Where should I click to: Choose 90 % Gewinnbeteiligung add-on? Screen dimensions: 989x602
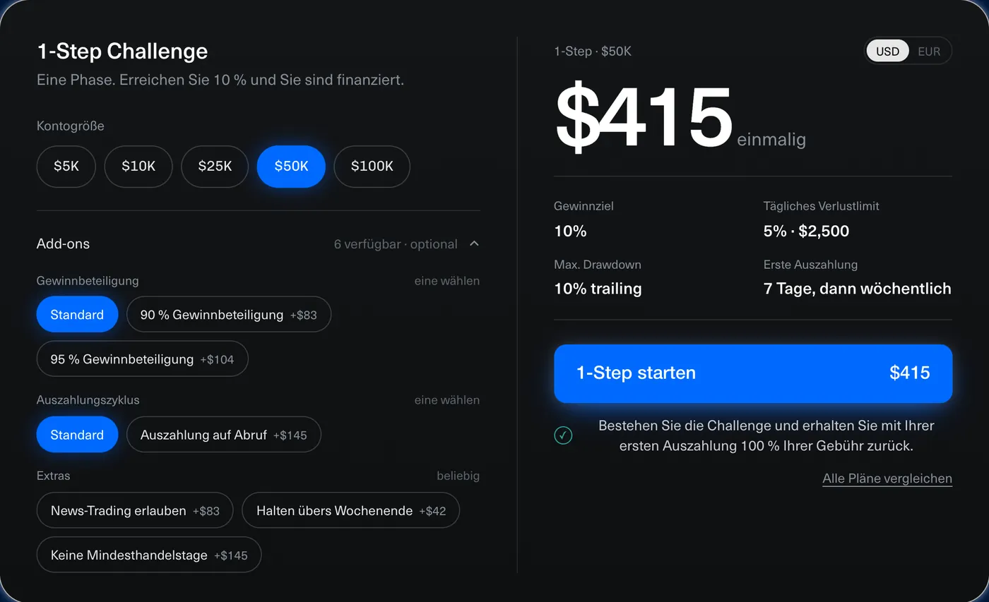click(x=229, y=315)
